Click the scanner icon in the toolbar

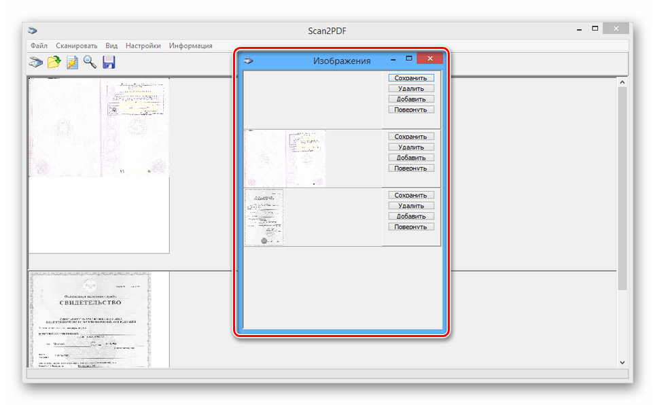click(35, 63)
